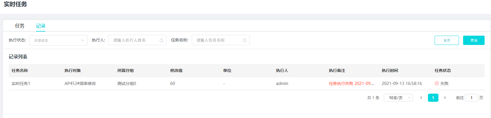Click the 实时任务1 record row name

[x=21, y=83]
